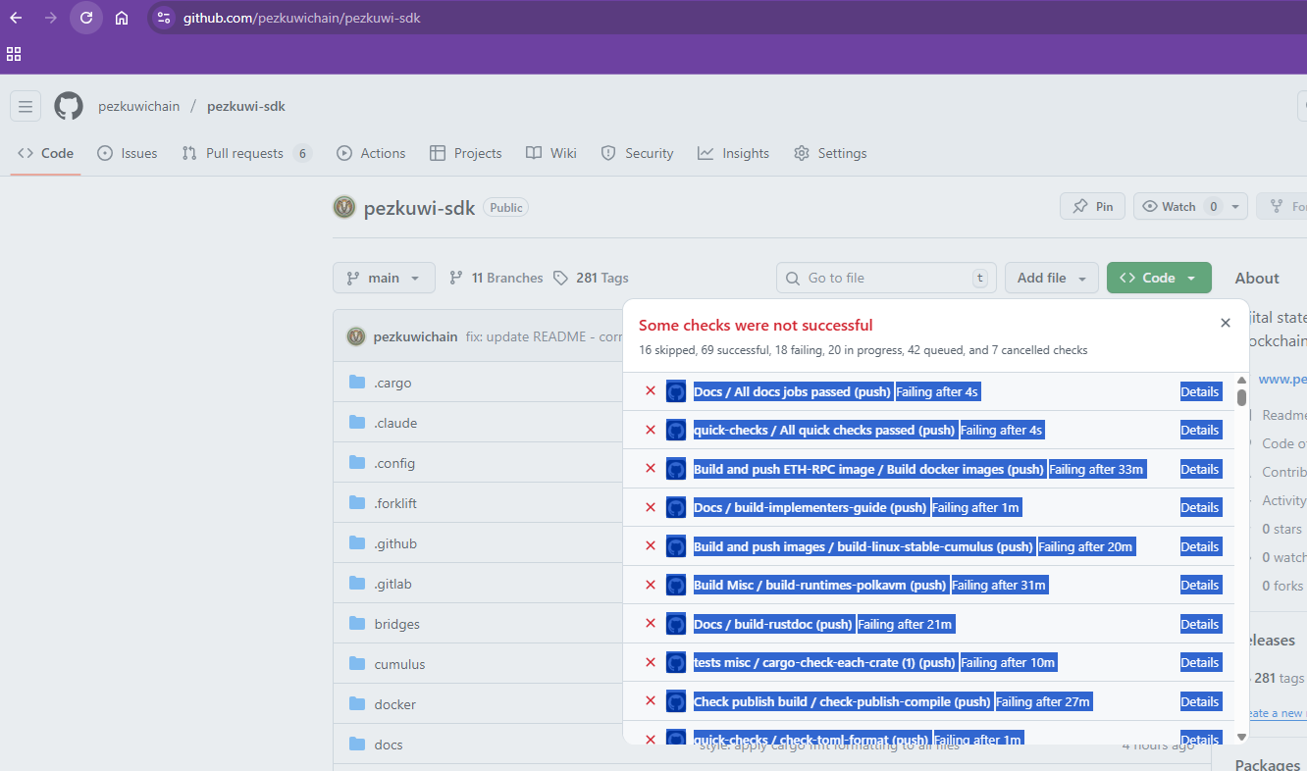Click the red failing X for tests misc check
The image size is (1307, 771).
[650, 662]
